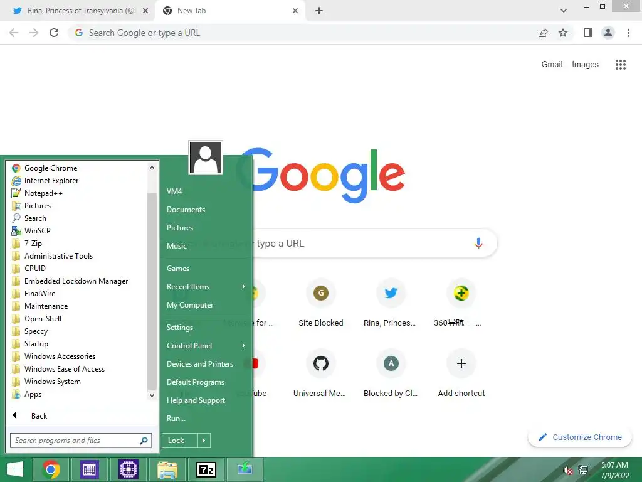Click the user picture in Start menu
The height and width of the screenshot is (482, 642).
pos(206,158)
